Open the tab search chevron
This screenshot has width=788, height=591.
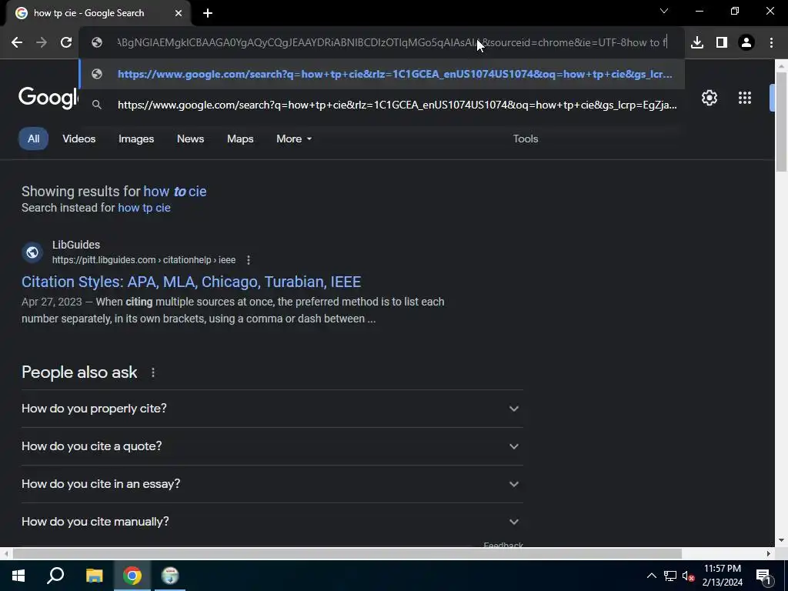click(664, 11)
